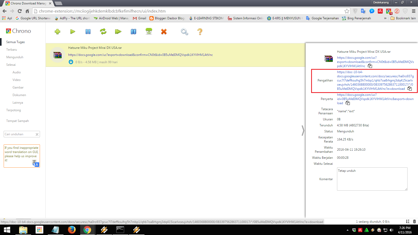
Task: Filter by Gambar image files
Action: tap(18, 87)
